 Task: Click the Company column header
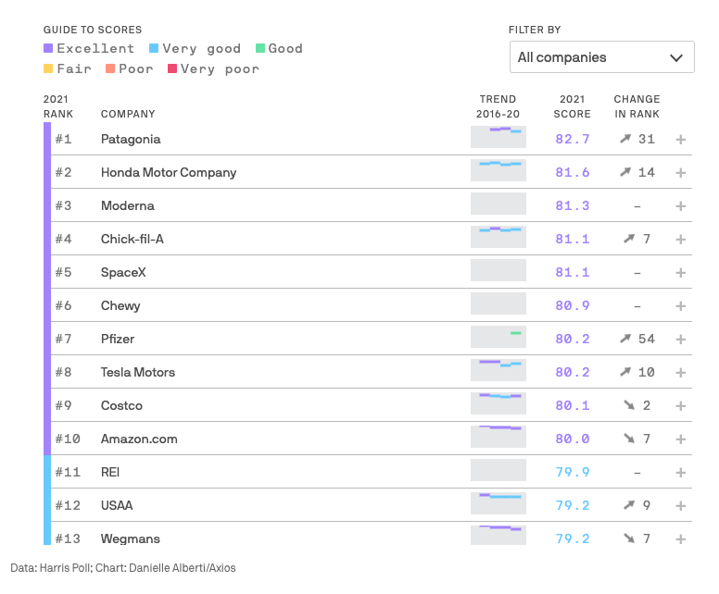(128, 114)
